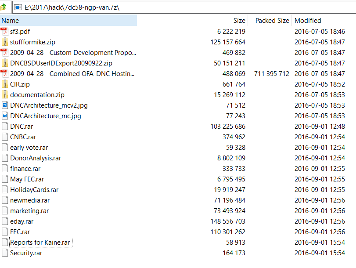Screen dimensions: 356x268
Task: Select the May FEC.rar entry
Action: click(x=27, y=179)
